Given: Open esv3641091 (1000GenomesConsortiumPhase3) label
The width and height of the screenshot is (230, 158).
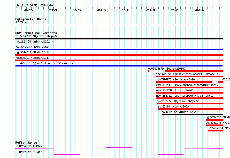Looking at the screenshot, I should [x=187, y=74].
